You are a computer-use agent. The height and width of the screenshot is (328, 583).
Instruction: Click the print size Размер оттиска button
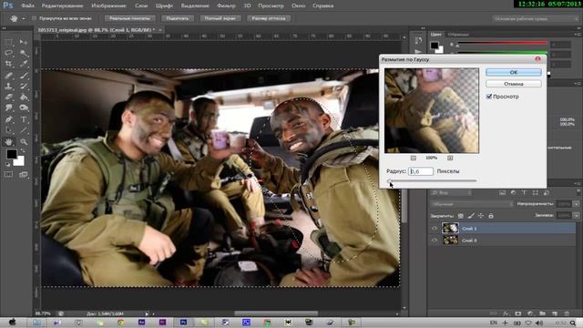pyautogui.click(x=269, y=18)
